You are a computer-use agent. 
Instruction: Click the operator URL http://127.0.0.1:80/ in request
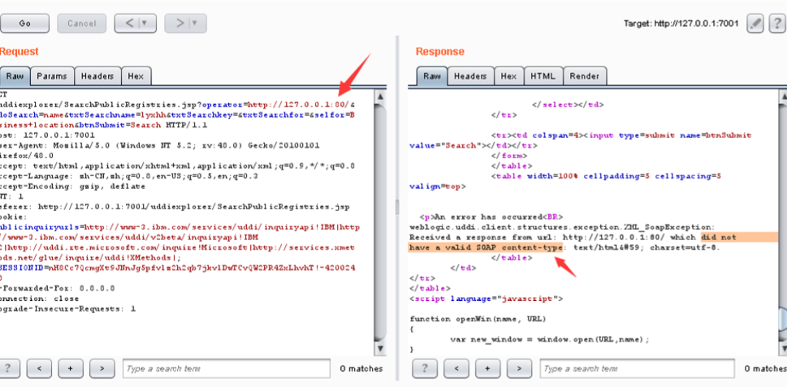[x=298, y=105]
